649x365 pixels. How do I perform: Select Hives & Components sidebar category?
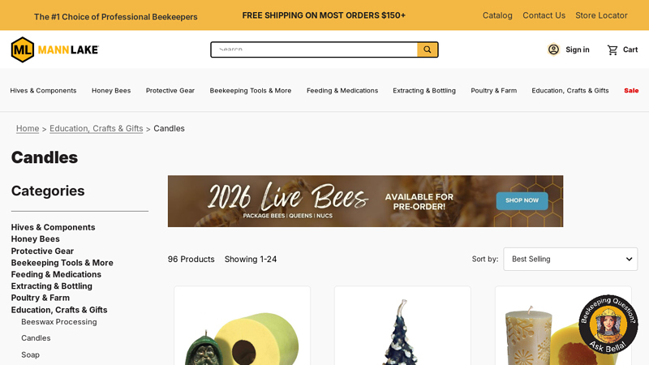(53, 227)
